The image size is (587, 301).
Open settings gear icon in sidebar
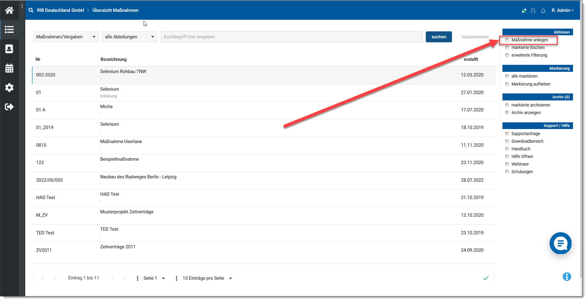9,88
